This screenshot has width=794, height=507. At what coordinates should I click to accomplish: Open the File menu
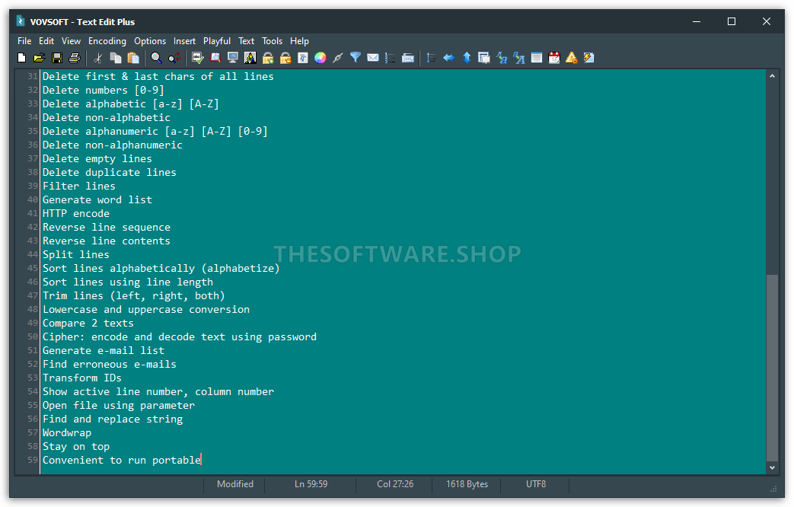coord(24,41)
